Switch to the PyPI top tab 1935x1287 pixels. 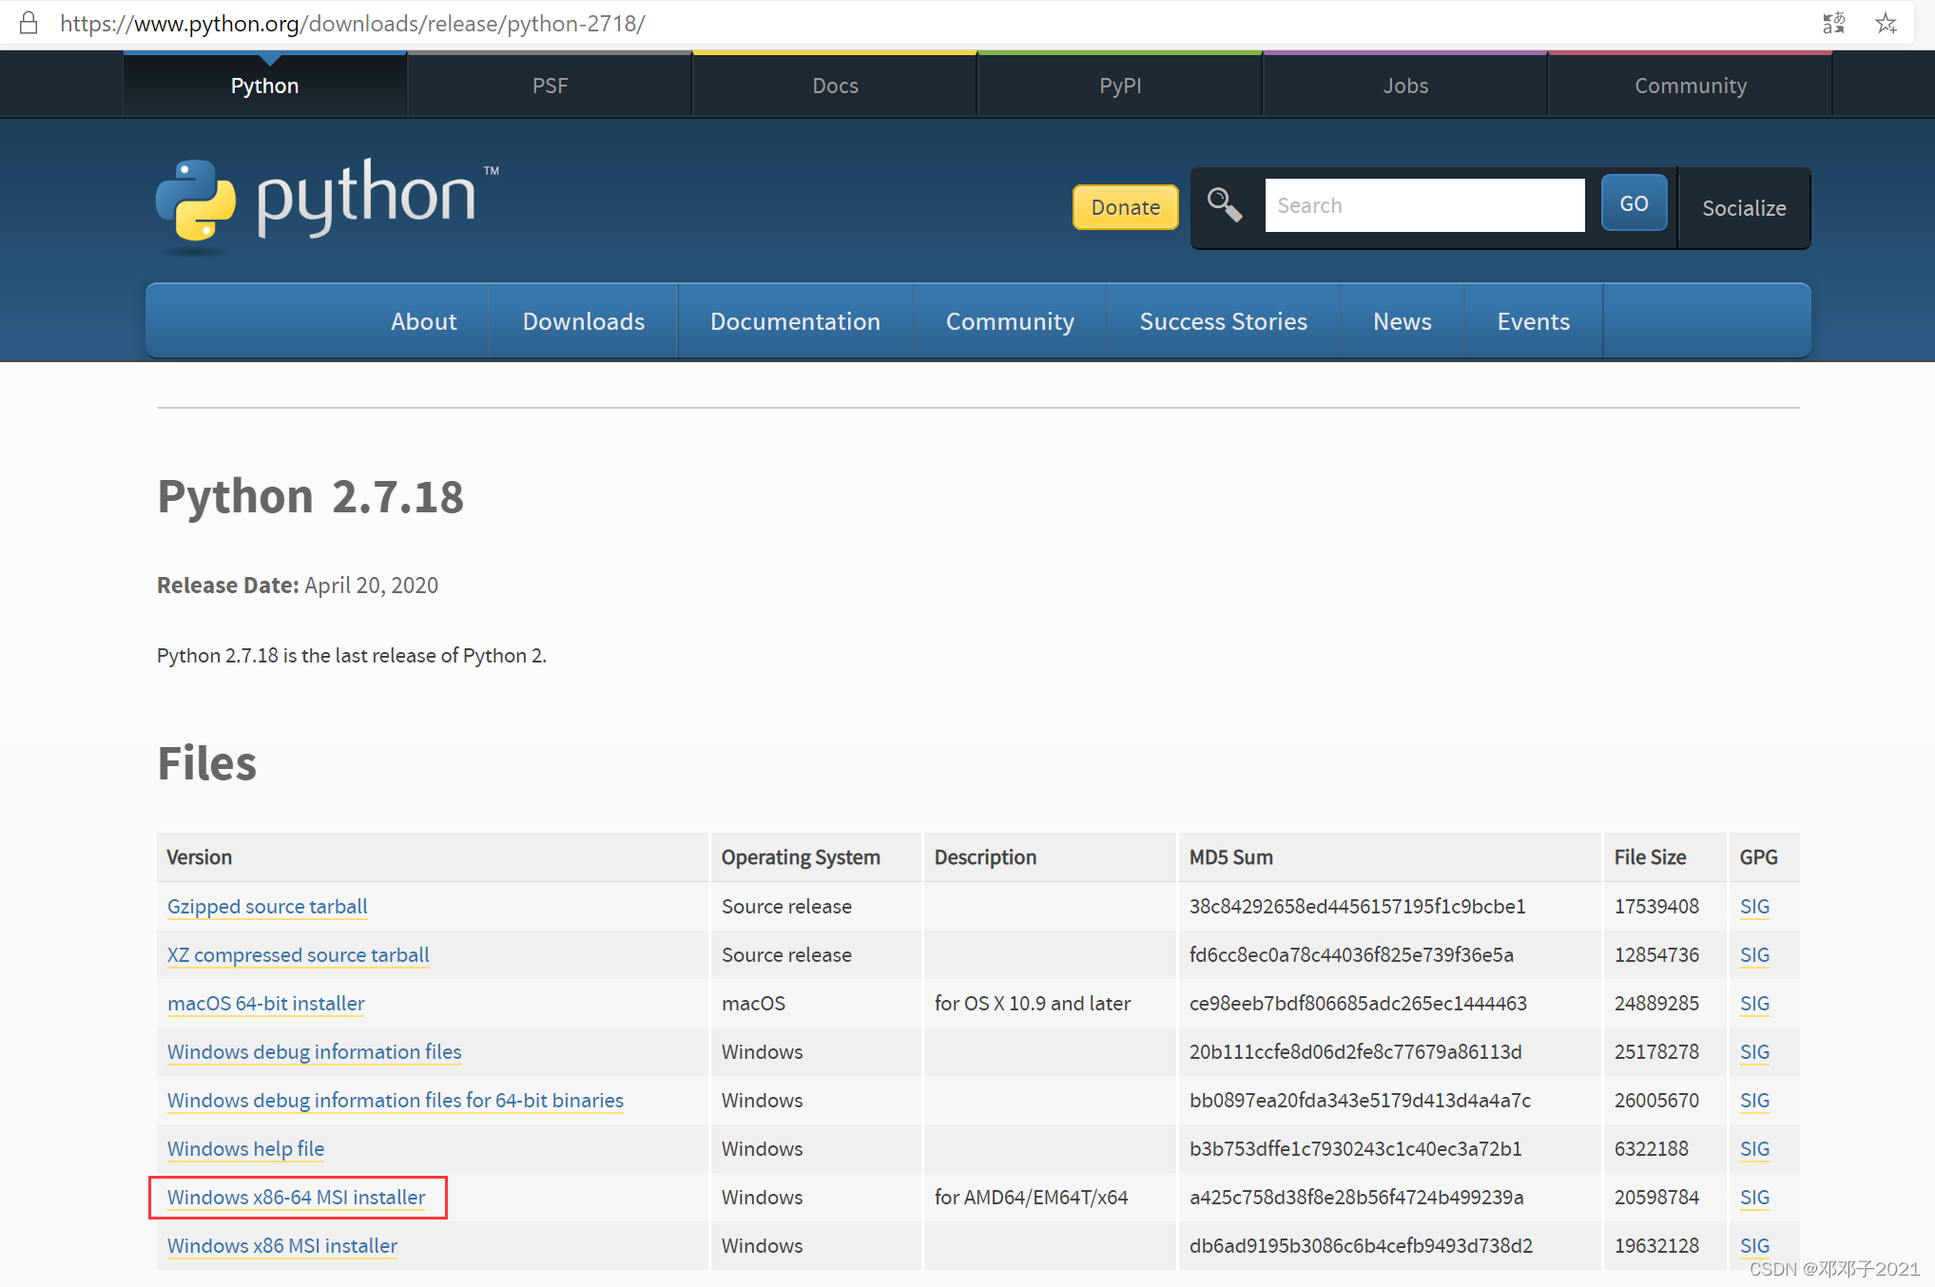pyautogui.click(x=1120, y=86)
